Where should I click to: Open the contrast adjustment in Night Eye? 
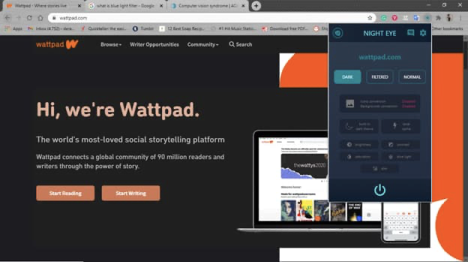coord(400,144)
